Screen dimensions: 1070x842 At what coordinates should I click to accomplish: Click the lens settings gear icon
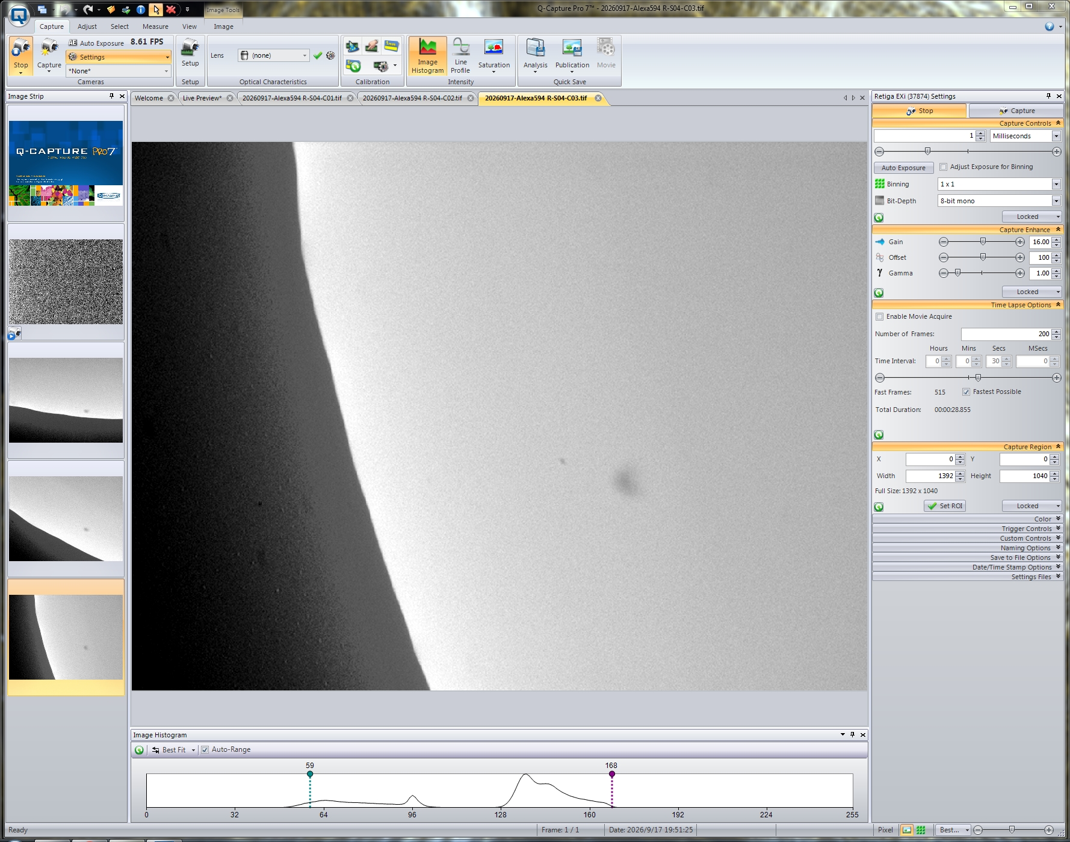[330, 55]
